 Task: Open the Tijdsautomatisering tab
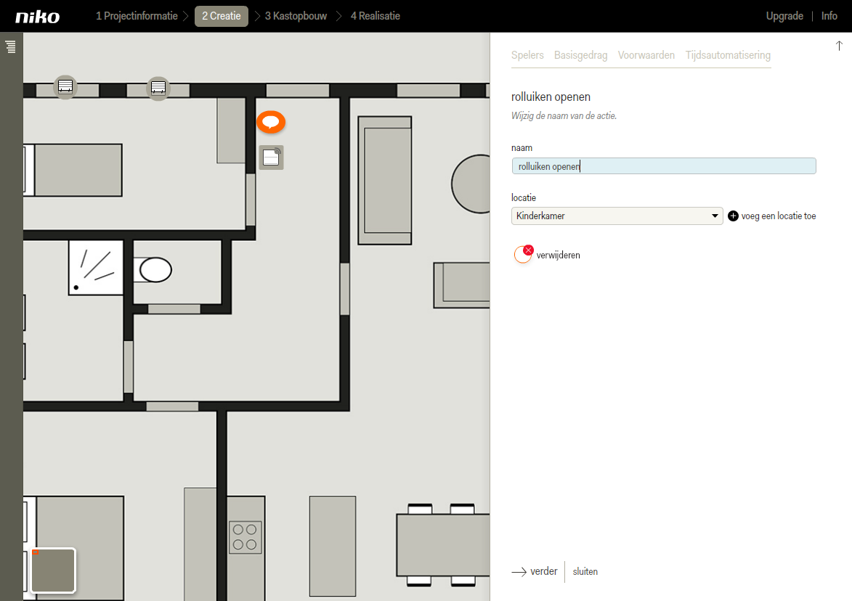click(x=728, y=55)
